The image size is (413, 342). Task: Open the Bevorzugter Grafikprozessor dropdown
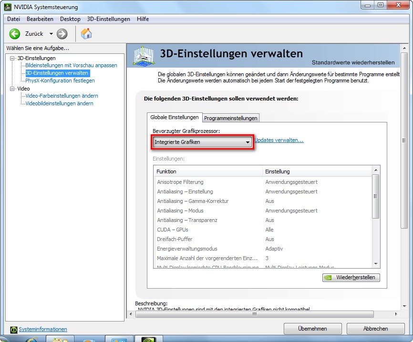tap(202, 142)
